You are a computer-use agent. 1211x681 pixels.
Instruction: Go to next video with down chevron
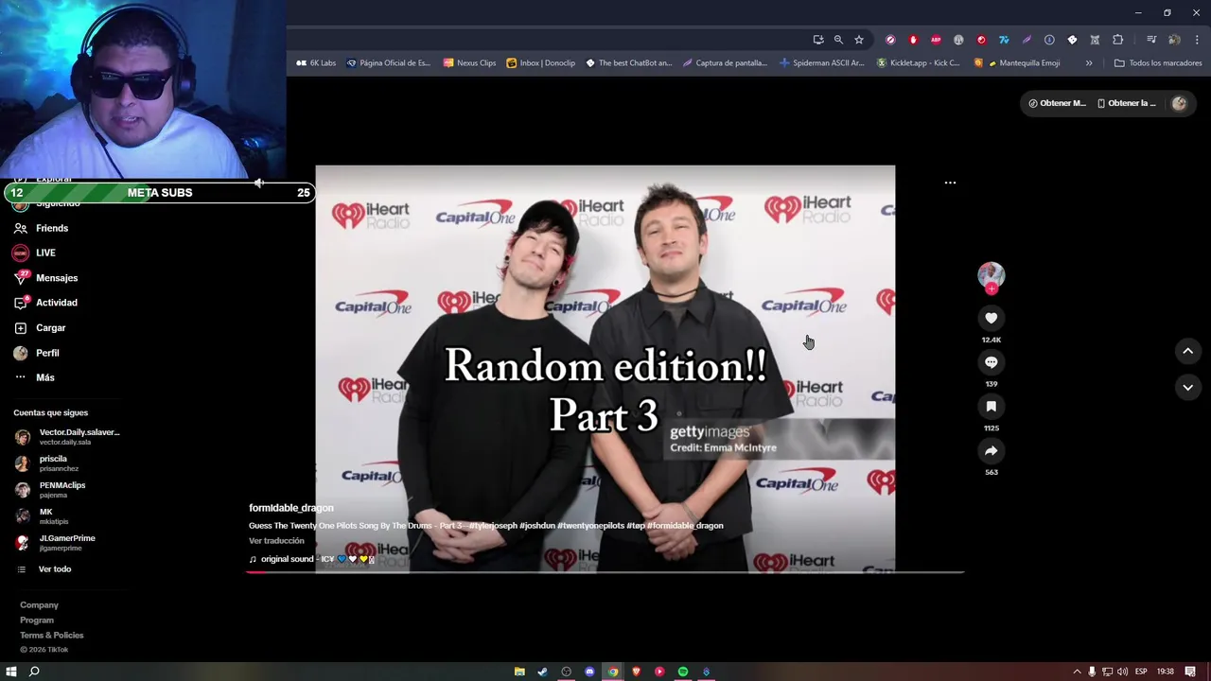click(x=1187, y=387)
